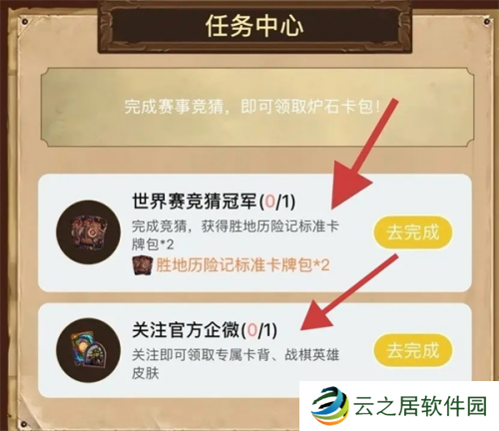499x431 pixels.
Task: Open the 关注官方企微 task title
Action: pos(186,329)
